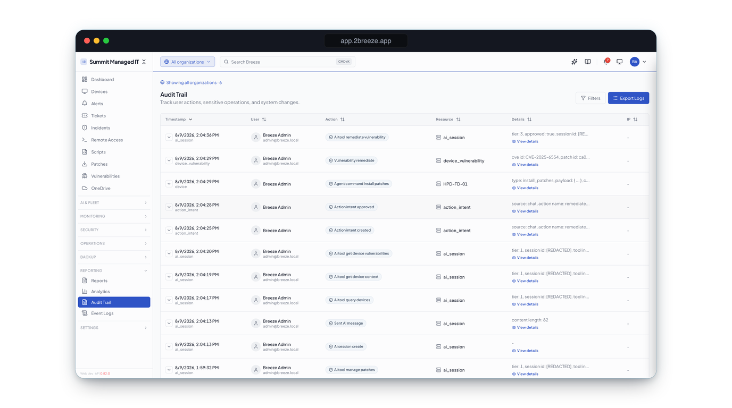732x408 pixels.
Task: Open the AI sparkle assistant icon
Action: click(x=574, y=62)
